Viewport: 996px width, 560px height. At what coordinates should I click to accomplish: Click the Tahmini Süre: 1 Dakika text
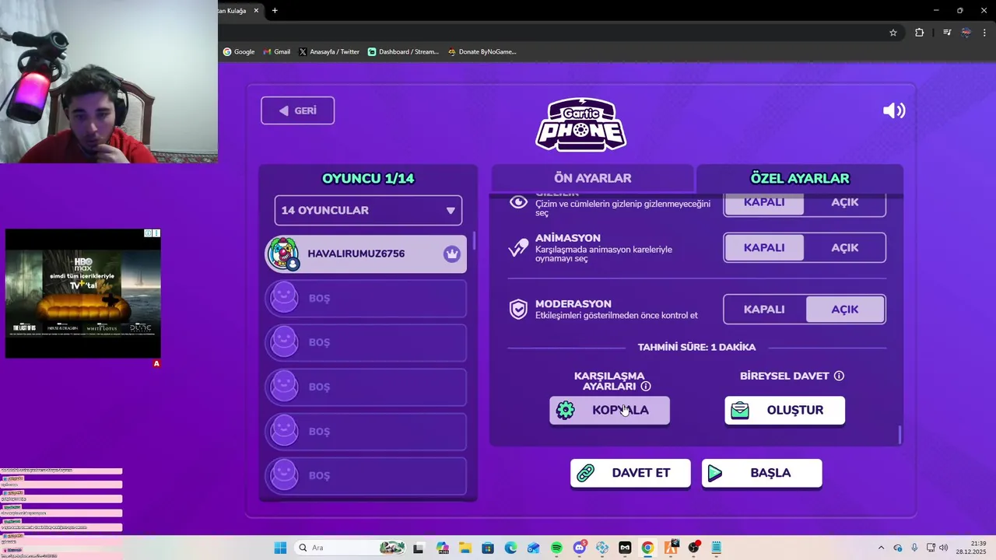tap(696, 347)
